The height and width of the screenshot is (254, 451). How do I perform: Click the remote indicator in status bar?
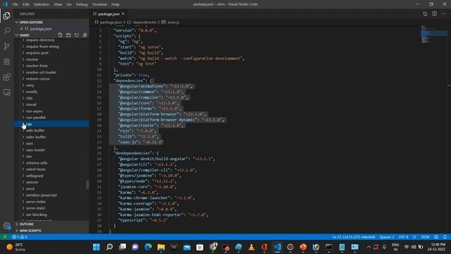click(5, 237)
